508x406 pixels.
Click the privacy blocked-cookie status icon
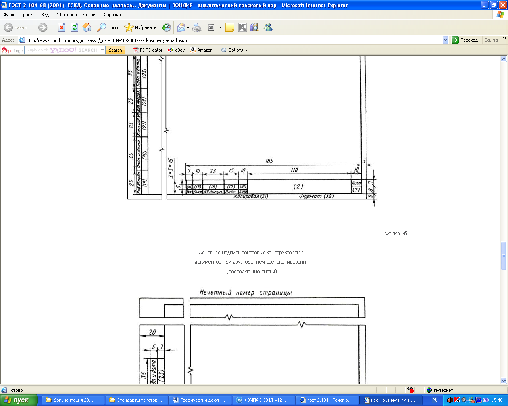410,390
